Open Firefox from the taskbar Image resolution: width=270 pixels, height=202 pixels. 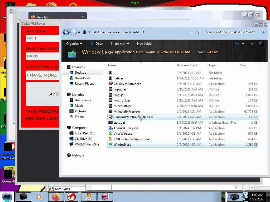click(56, 197)
